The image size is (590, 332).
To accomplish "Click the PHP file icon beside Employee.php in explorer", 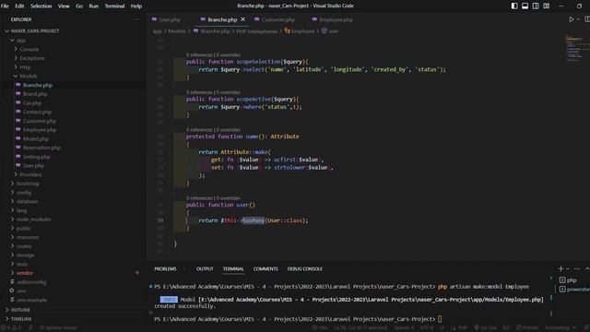I will [x=18, y=130].
